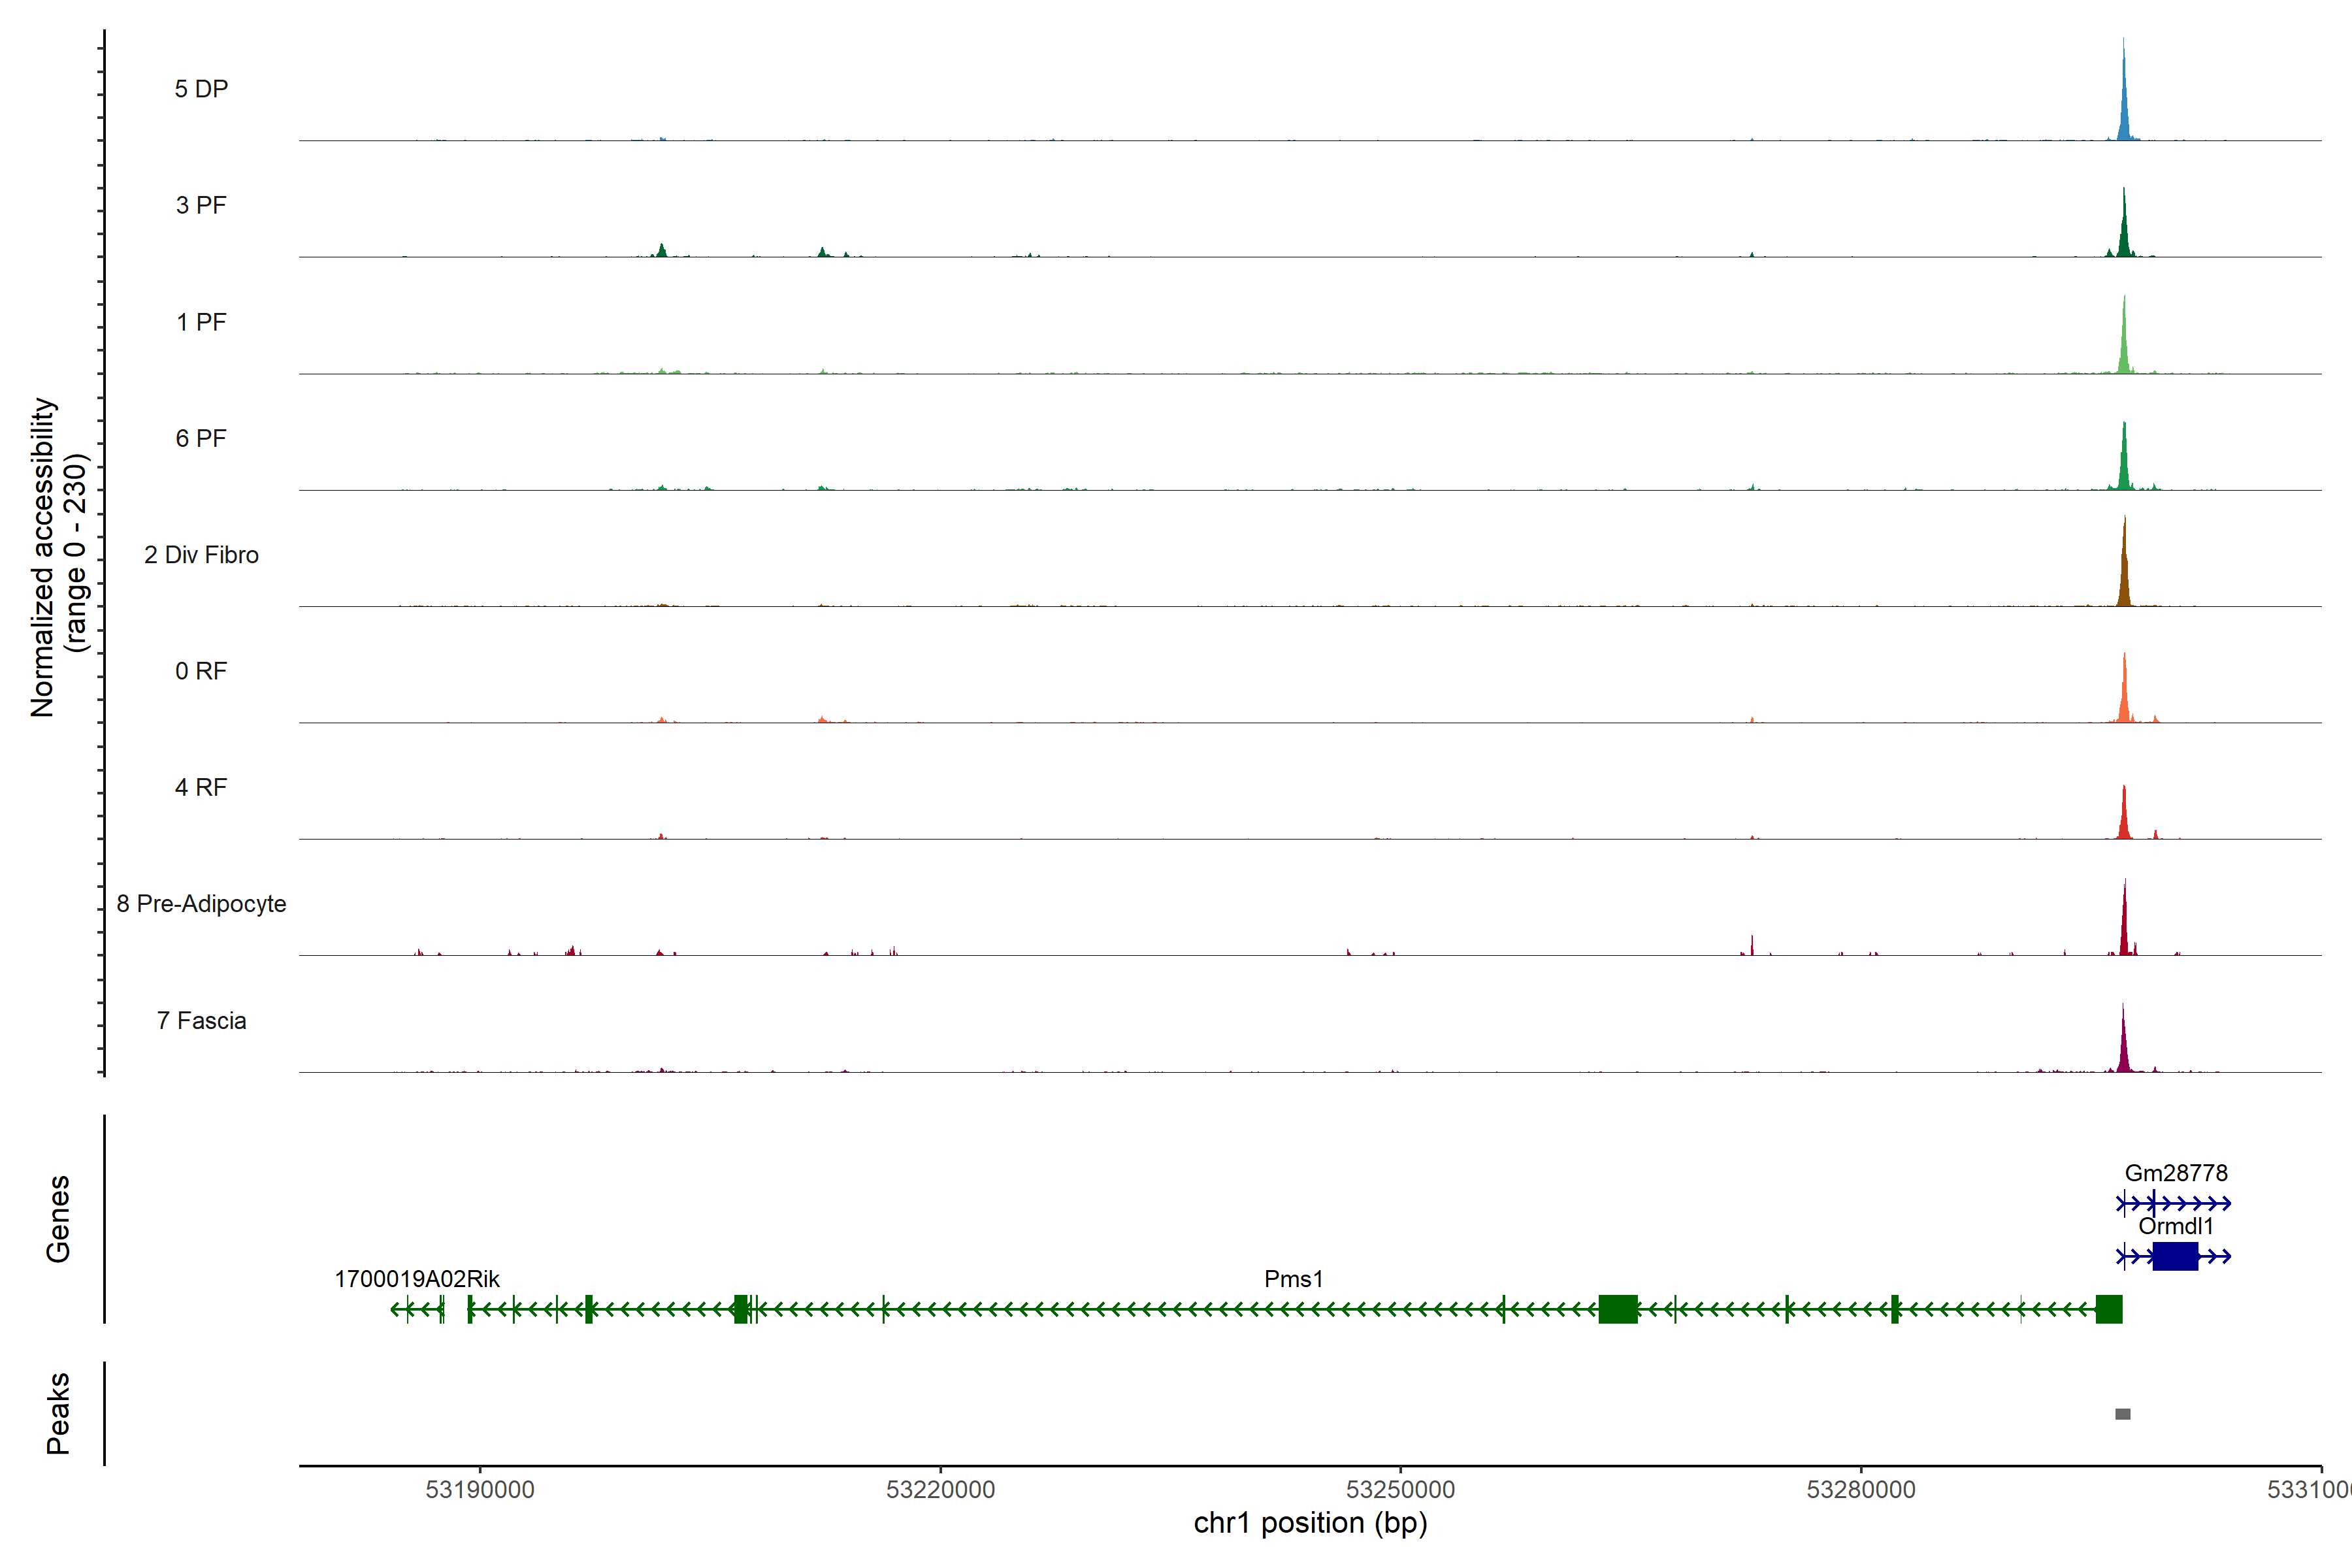Click the chr1 position (bp) axis title
Viewport: 2352px width, 1568px height.
point(1310,1523)
